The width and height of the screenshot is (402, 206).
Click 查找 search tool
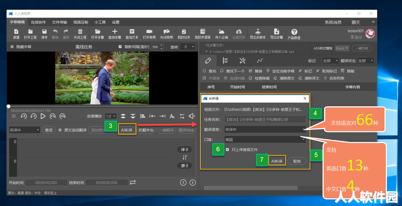point(209,71)
